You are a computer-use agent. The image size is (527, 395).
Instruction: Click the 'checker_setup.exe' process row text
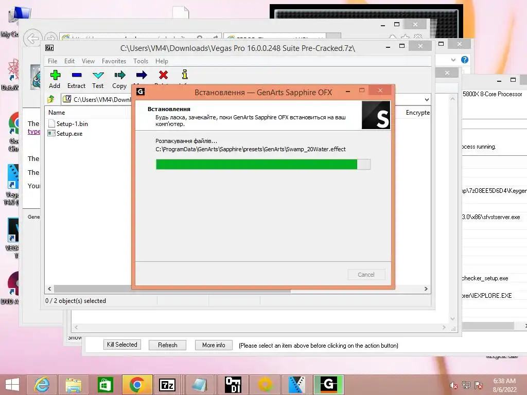[485, 278]
